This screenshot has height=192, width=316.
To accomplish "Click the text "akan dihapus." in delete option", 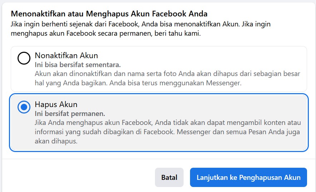I will click(x=56, y=141).
